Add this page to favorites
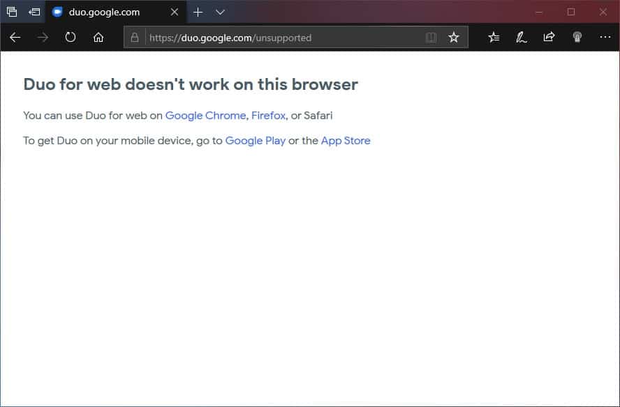The height and width of the screenshot is (407, 620). (x=454, y=38)
